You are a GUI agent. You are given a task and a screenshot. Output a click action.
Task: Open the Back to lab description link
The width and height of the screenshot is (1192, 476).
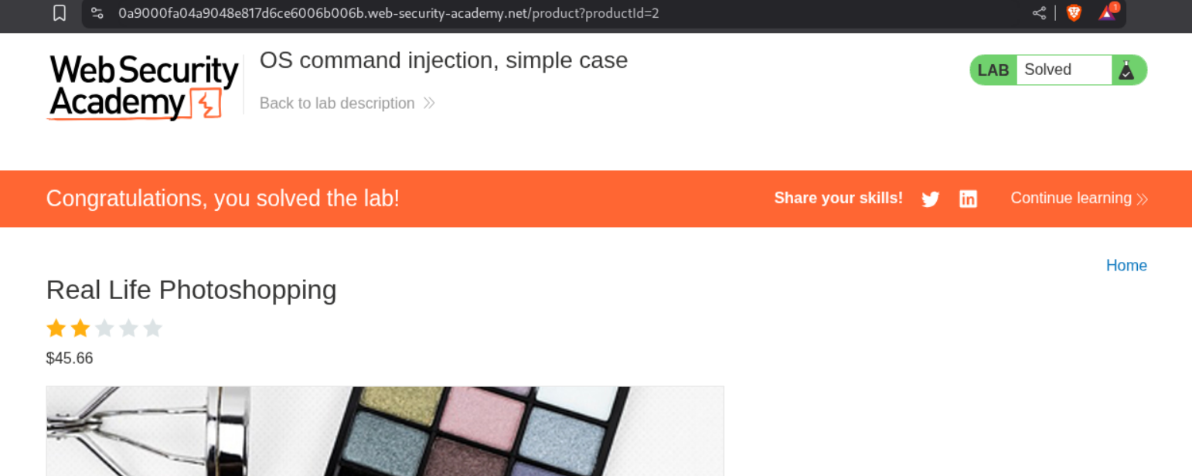tap(337, 104)
